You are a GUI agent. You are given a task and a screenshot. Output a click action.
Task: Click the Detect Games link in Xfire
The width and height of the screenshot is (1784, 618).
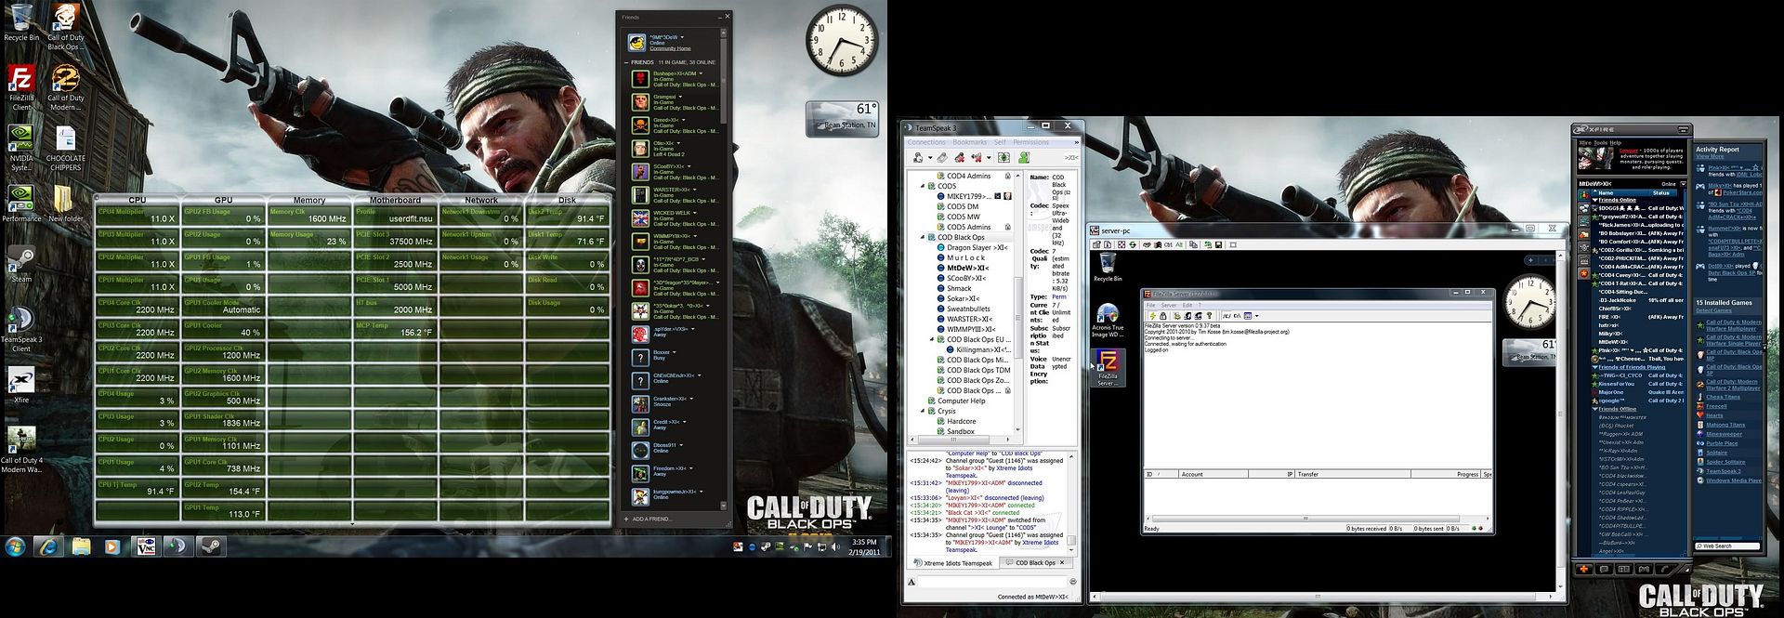click(1713, 310)
